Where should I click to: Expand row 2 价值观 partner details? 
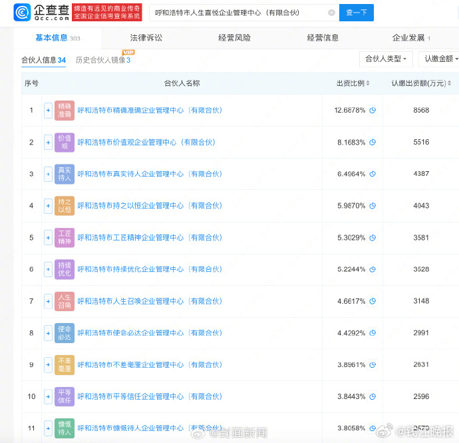click(48, 143)
